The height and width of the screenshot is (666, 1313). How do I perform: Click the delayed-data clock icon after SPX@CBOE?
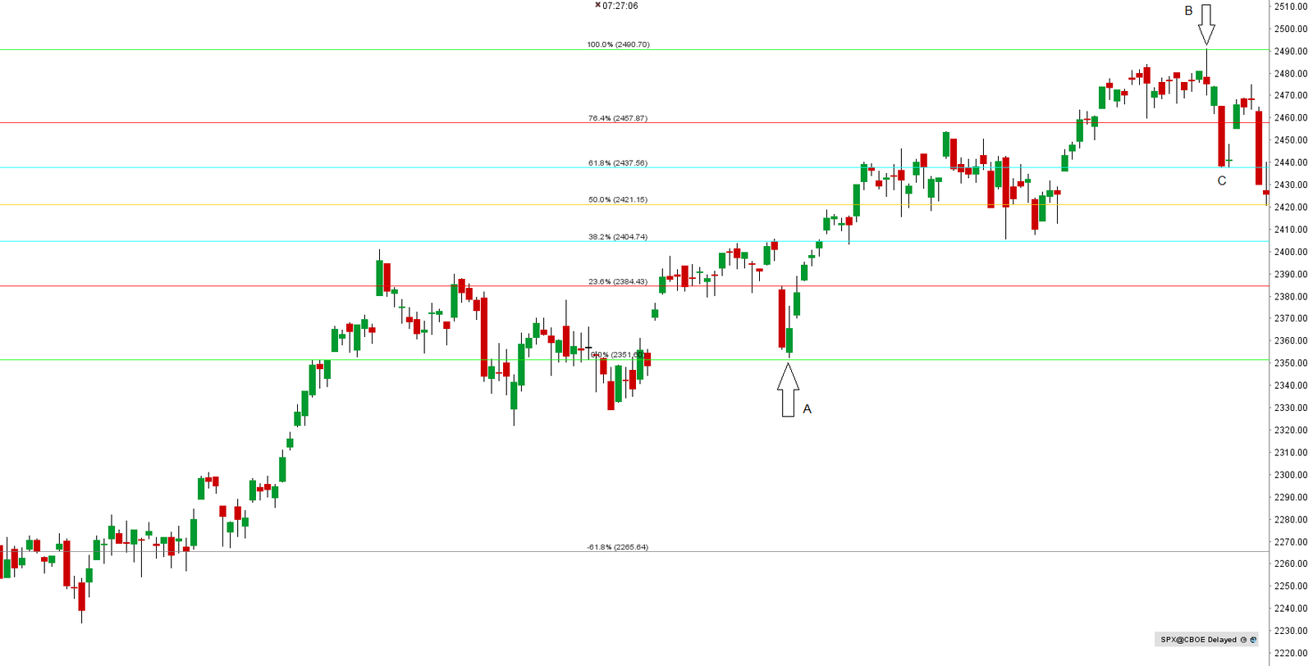1244,640
